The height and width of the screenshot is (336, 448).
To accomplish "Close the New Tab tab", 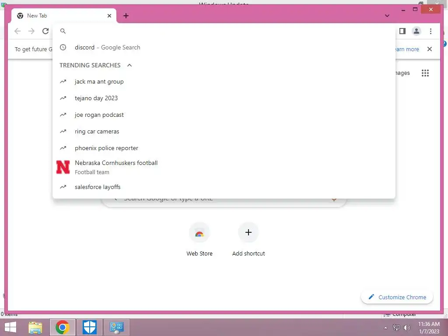I will point(109,16).
